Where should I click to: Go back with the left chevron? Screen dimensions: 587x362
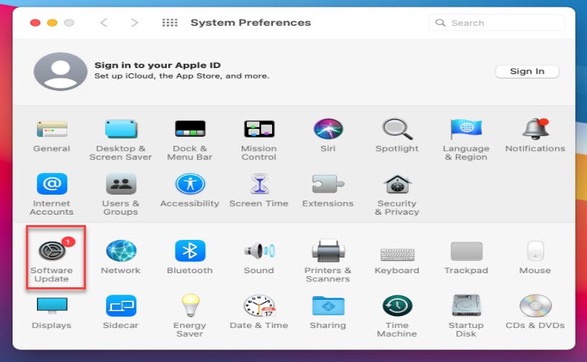pyautogui.click(x=104, y=23)
